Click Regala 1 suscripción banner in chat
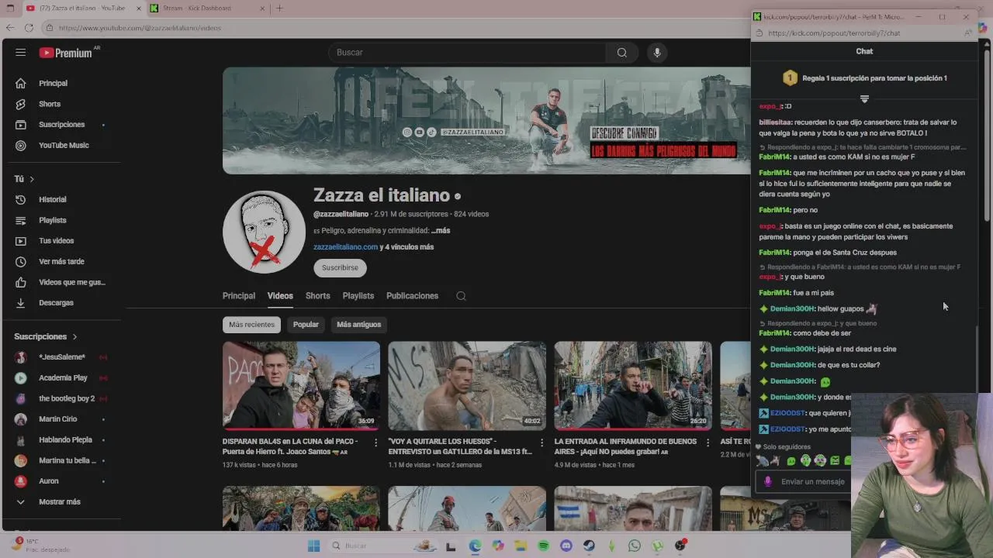993x558 pixels. click(864, 78)
